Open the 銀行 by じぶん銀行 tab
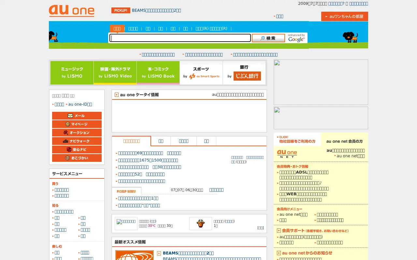Image resolution: width=417 pixels, height=260 pixels. (244, 73)
